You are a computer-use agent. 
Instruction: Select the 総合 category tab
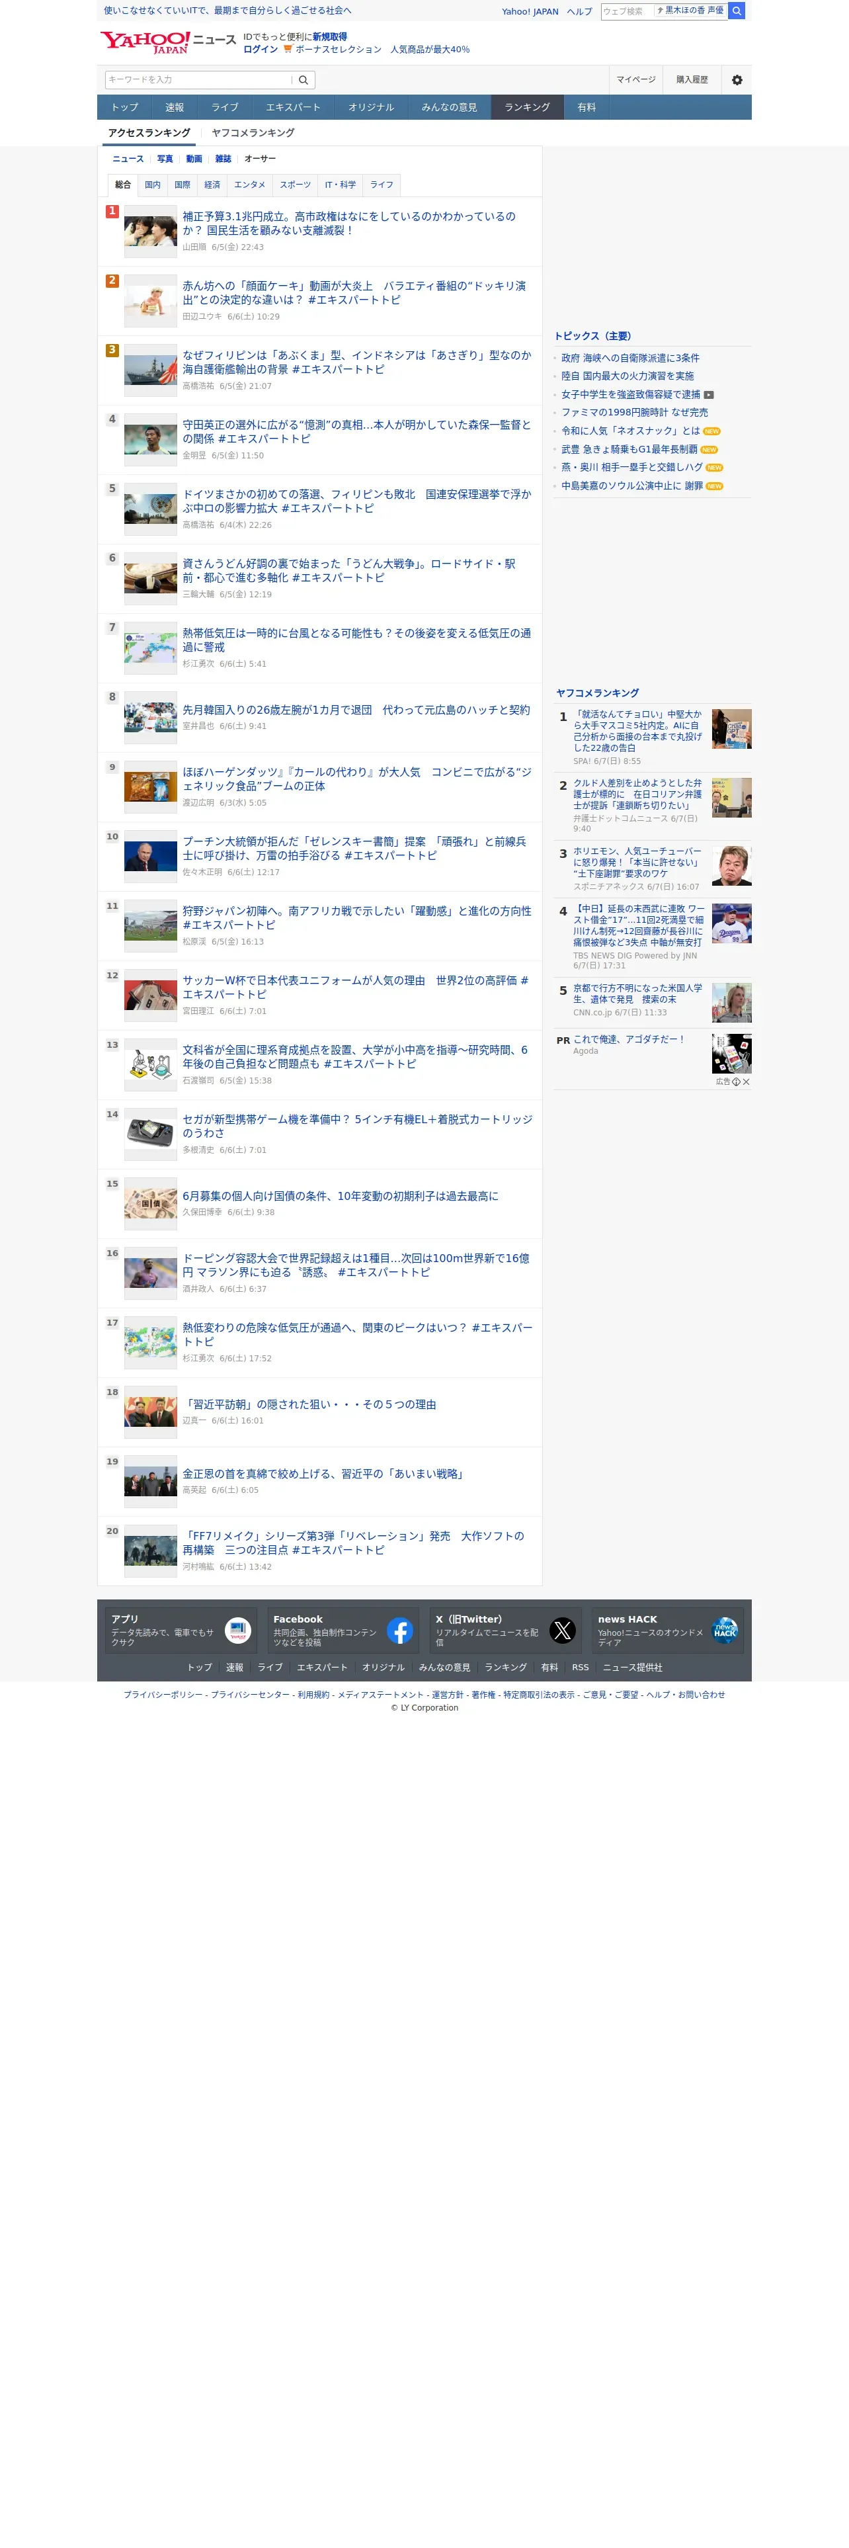coord(122,185)
